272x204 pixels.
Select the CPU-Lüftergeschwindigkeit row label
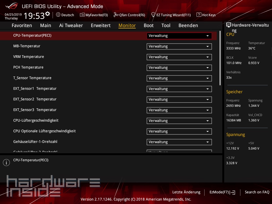tap(36, 120)
